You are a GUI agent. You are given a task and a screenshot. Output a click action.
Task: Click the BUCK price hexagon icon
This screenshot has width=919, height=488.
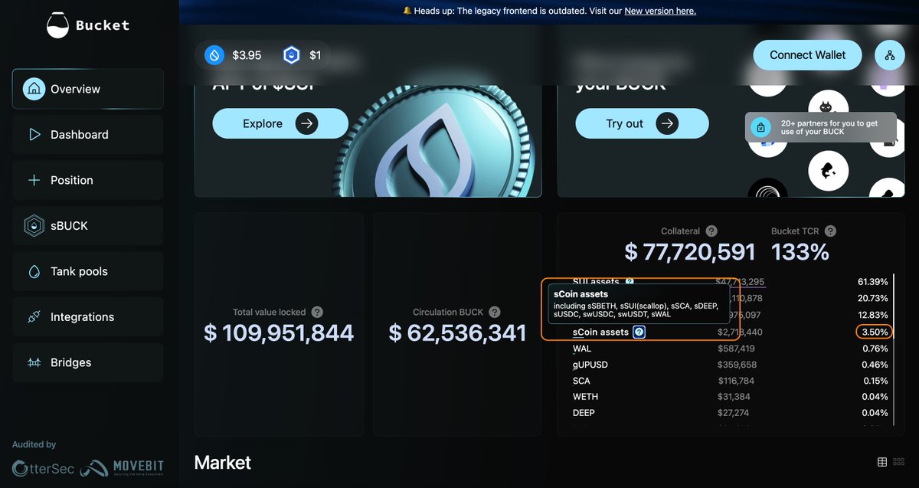coord(291,55)
